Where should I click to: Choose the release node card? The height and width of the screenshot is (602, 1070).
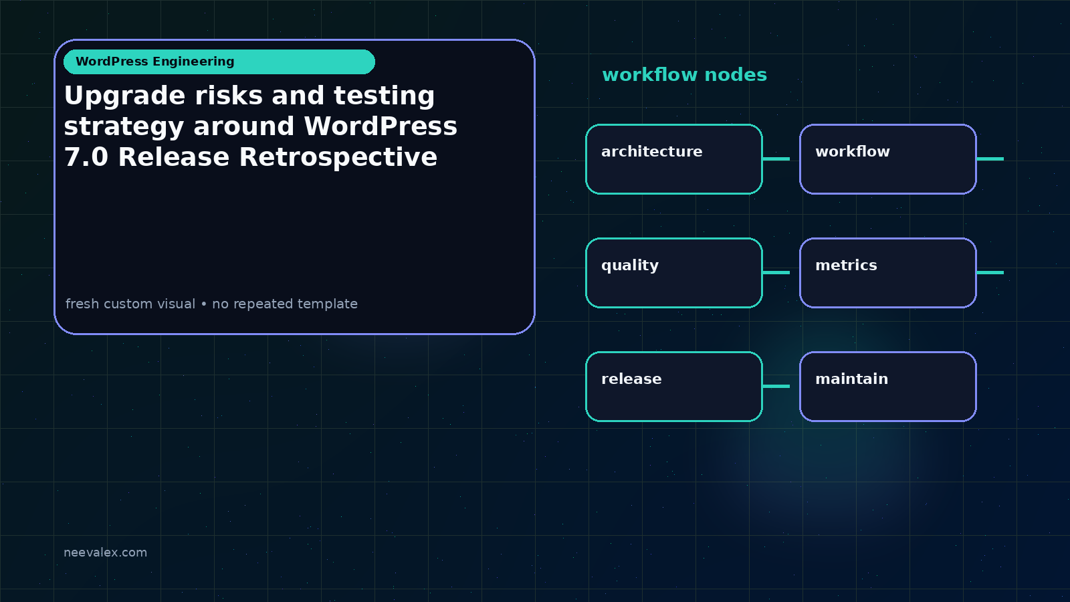pyautogui.click(x=674, y=387)
